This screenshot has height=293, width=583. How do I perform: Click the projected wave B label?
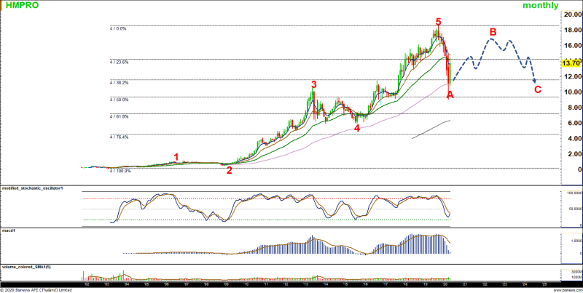coord(493,32)
